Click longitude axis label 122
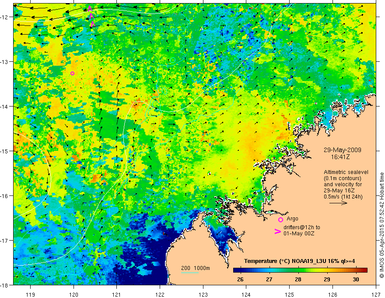The image size is (385, 298). [160, 294]
